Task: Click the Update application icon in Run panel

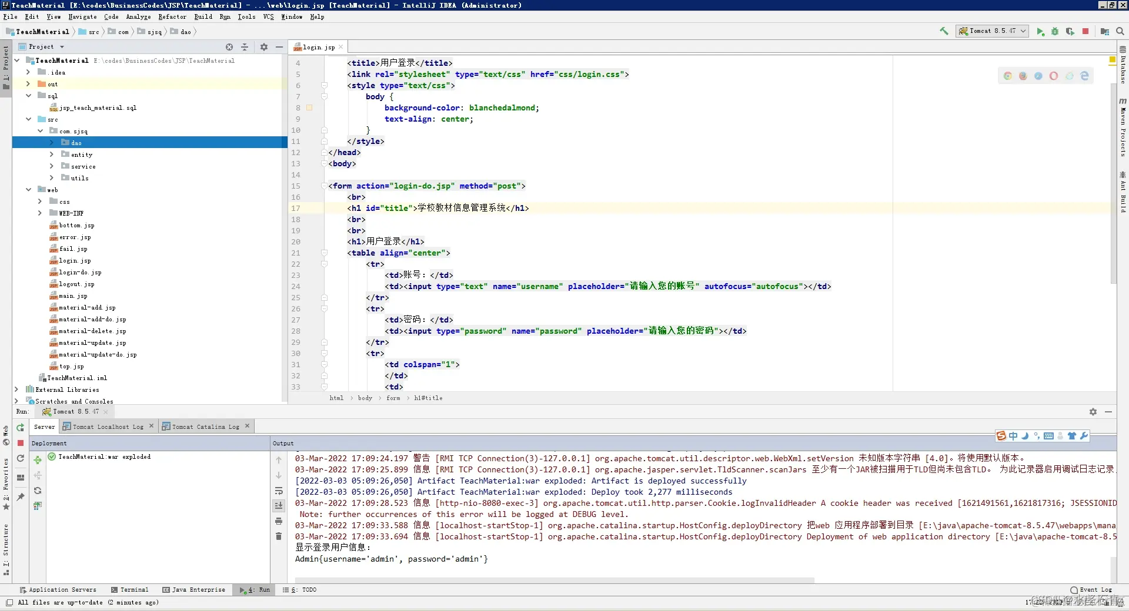Action: (x=21, y=458)
